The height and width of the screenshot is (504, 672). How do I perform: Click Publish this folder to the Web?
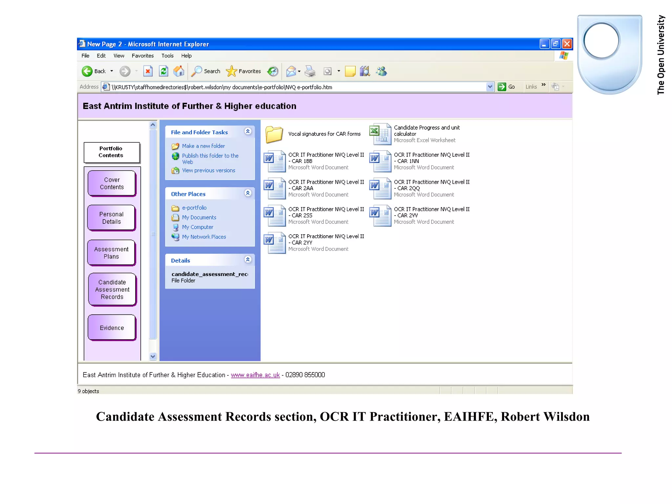(210, 159)
